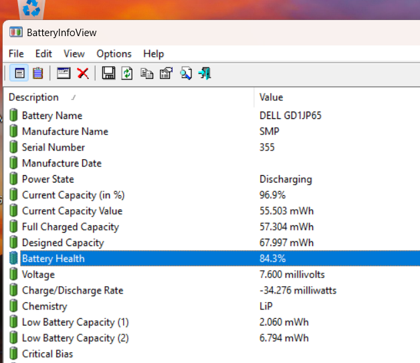
Task: Click the battery icon beside Designed Capacity
Action: click(x=13, y=243)
